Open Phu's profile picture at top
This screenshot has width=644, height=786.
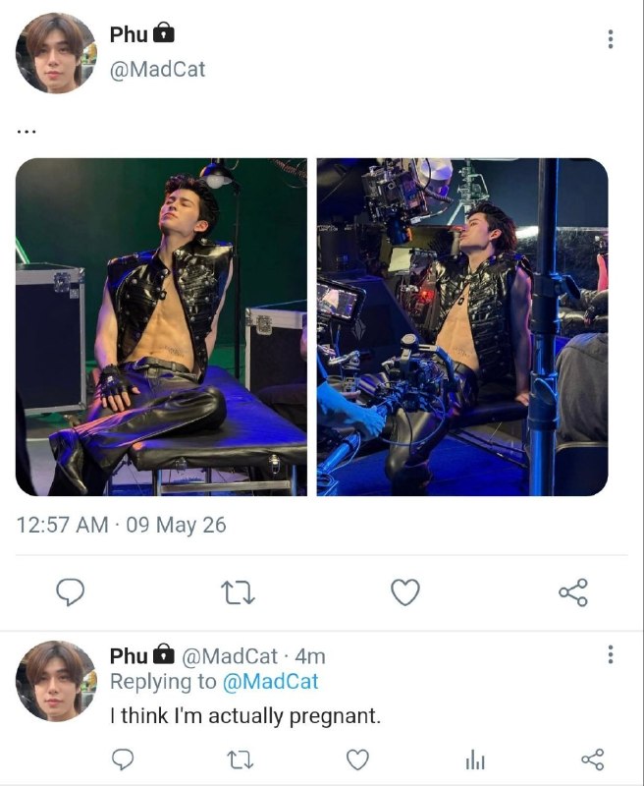(56, 54)
